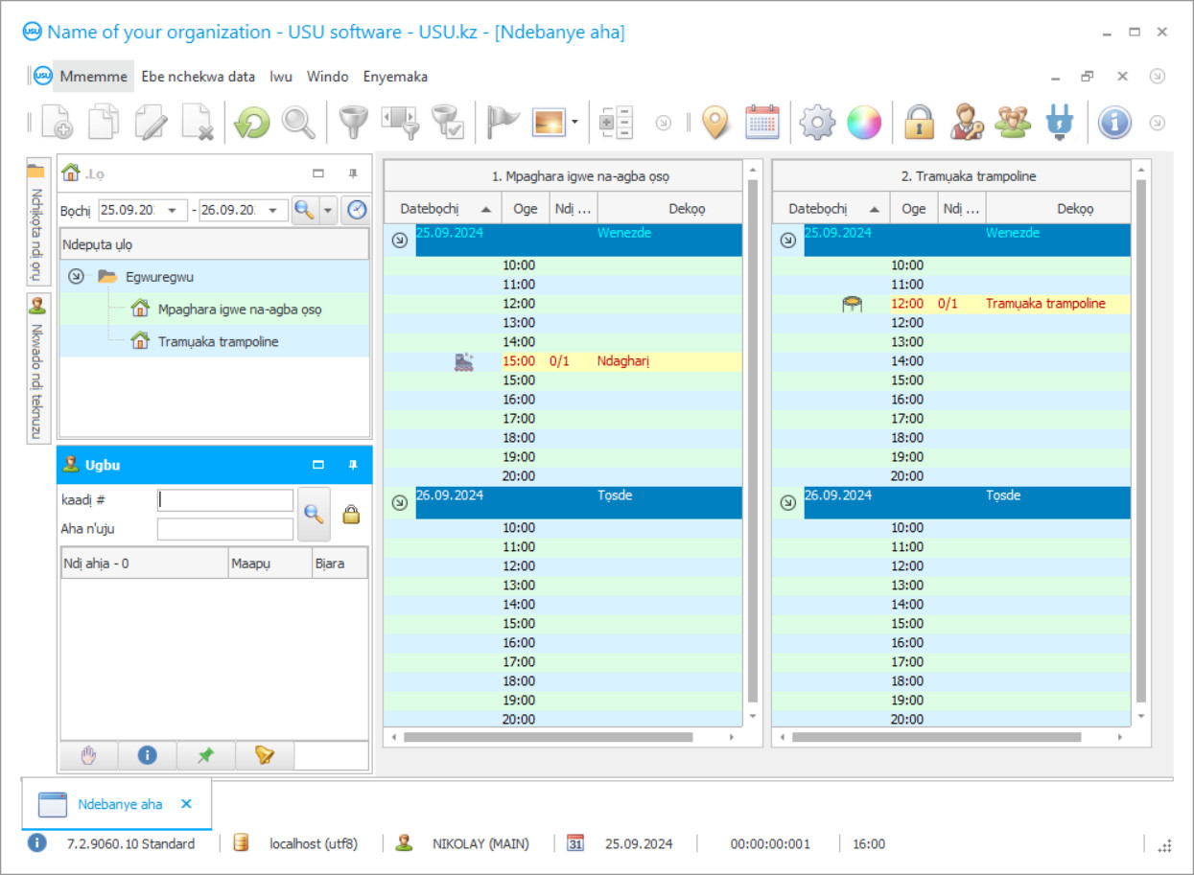Click the card search button in Ugbu
The image size is (1194, 875).
click(314, 514)
